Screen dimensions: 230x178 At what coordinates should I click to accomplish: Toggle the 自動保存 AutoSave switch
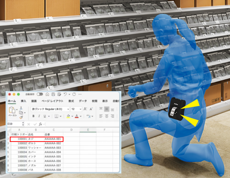tap(40, 94)
